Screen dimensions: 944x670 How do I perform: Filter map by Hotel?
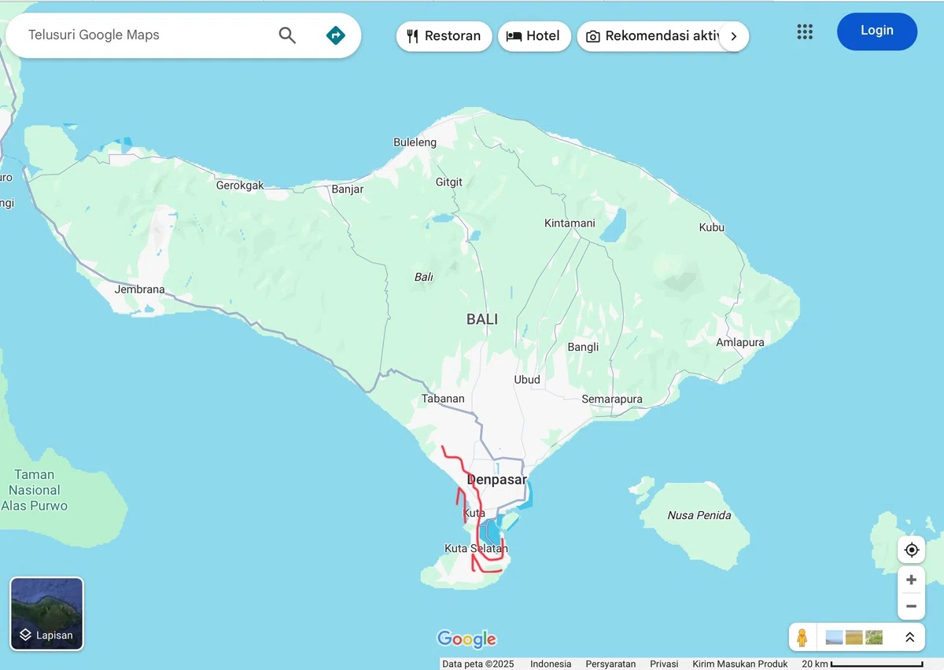534,36
